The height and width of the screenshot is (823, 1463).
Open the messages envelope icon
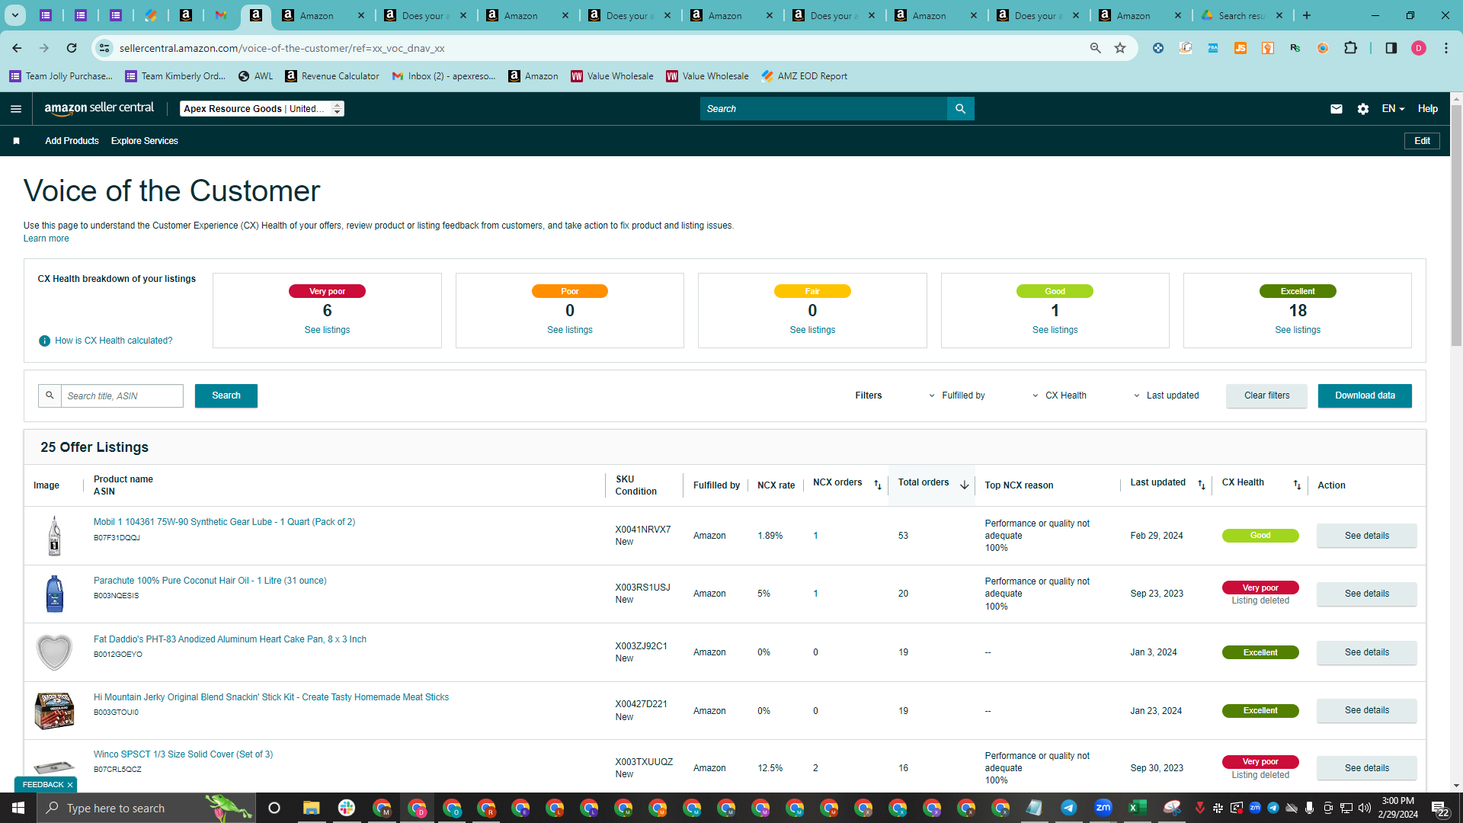pyautogui.click(x=1336, y=109)
